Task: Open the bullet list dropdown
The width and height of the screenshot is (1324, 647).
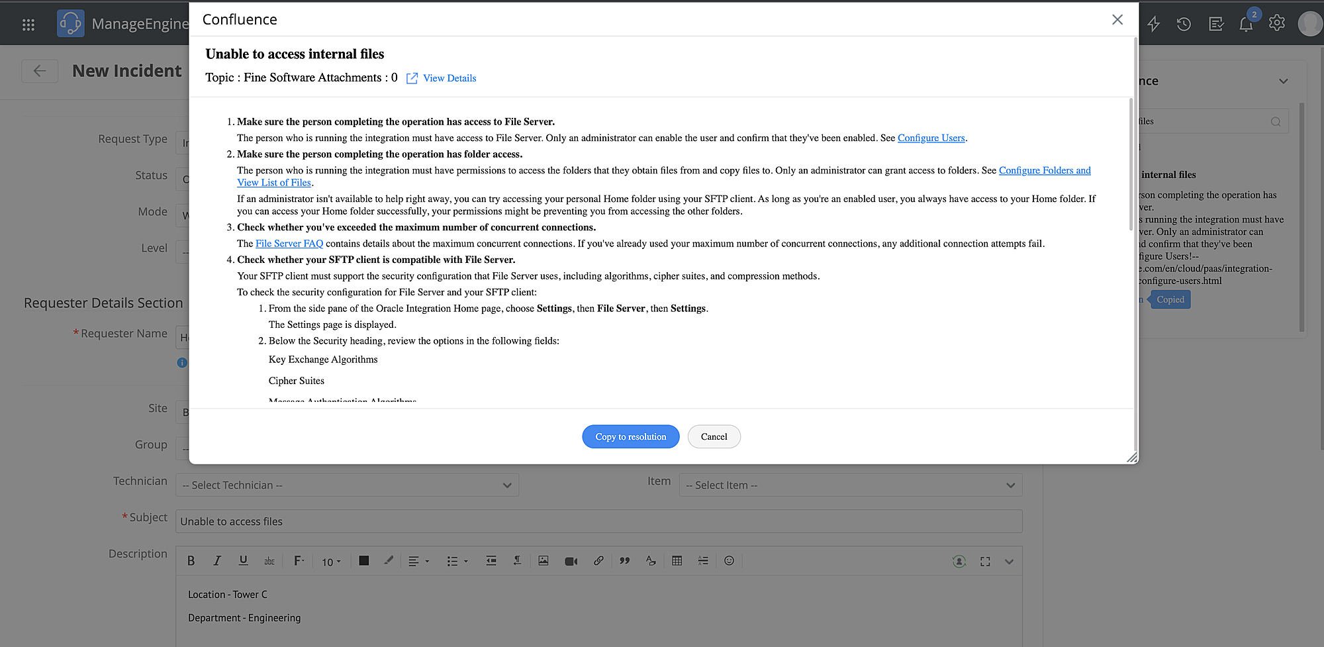Action: 457,561
